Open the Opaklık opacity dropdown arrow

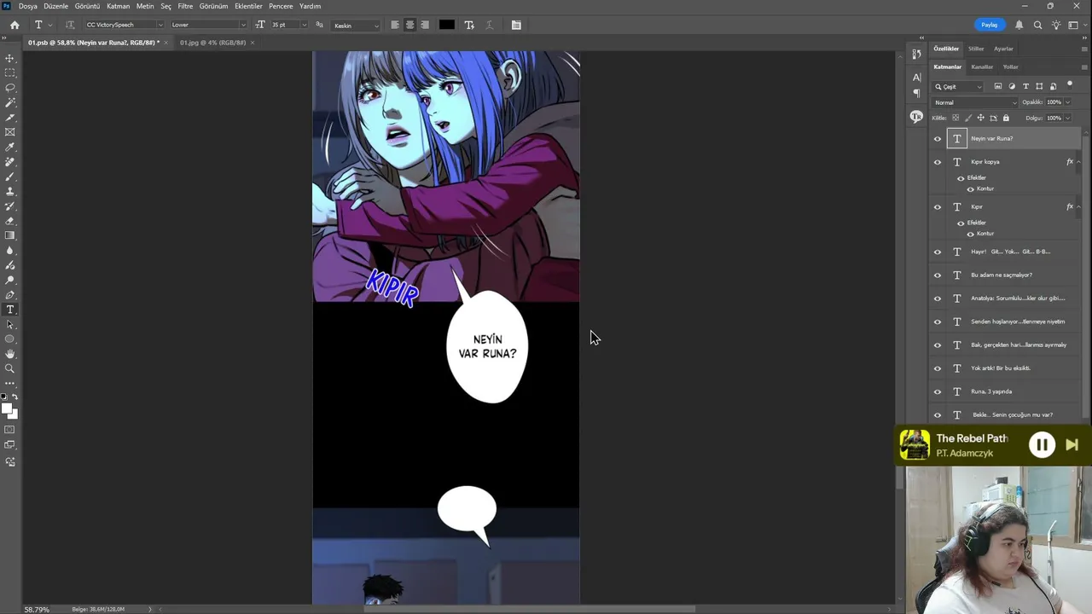coord(1067,102)
